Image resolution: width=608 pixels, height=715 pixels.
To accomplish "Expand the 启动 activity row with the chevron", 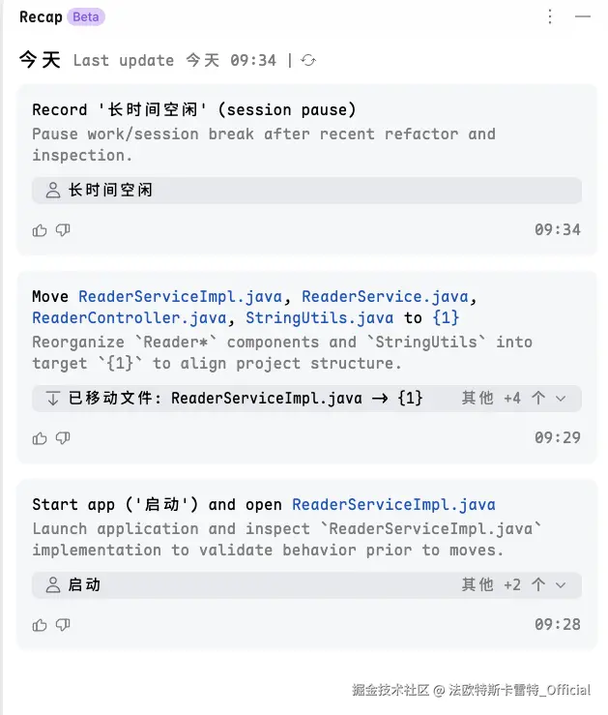I will coord(561,584).
